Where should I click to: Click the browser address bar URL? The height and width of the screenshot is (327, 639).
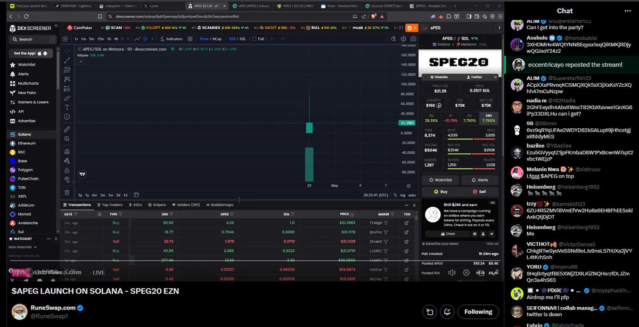pos(177,17)
